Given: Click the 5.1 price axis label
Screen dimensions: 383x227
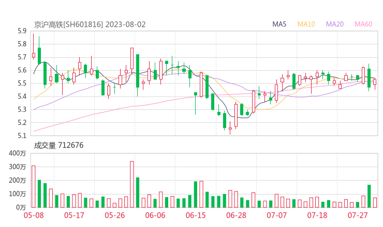Looking at the screenshot, I should pos(22,136).
